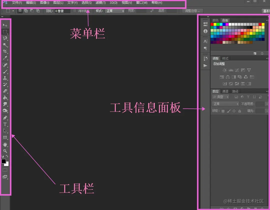This screenshot has width=270, height=210.
Task: Open the 滤镜(T) menu
Action: point(101,3)
